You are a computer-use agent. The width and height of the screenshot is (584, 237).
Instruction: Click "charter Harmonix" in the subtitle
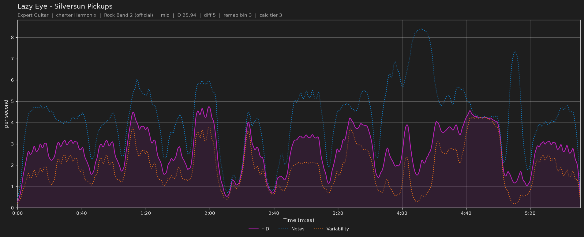pos(76,15)
